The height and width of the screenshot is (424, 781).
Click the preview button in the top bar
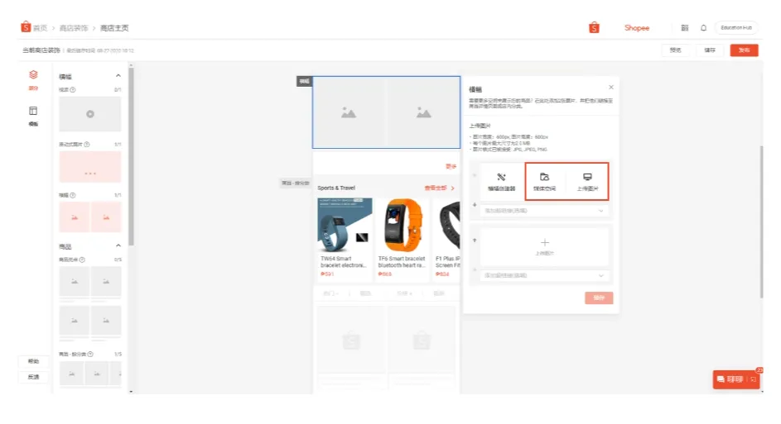[675, 50]
